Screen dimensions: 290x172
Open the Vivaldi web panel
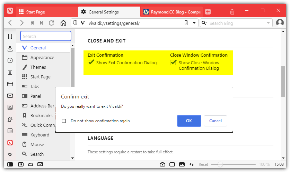point(10,143)
